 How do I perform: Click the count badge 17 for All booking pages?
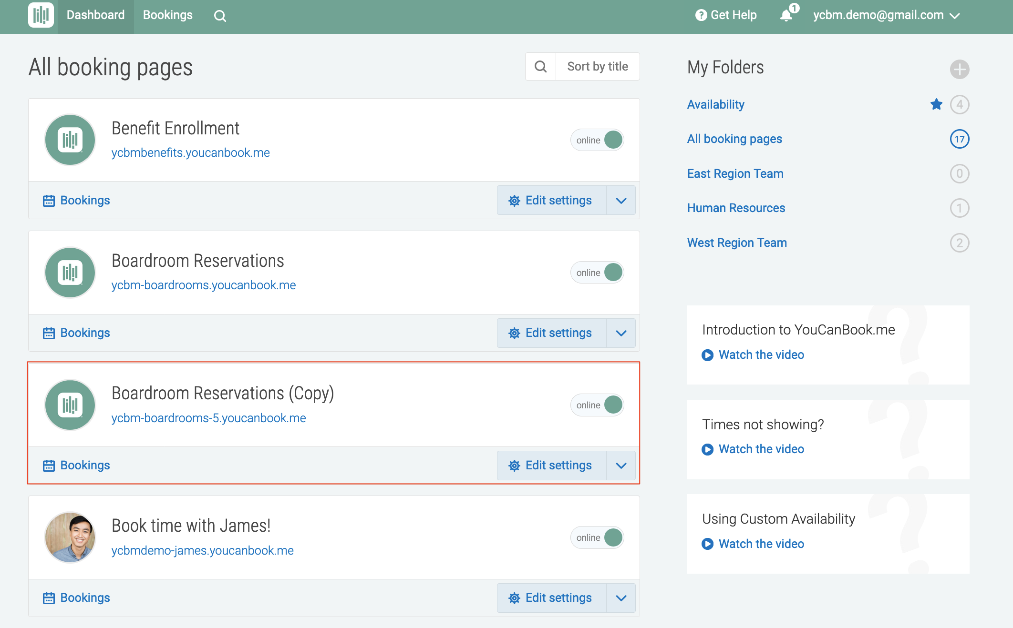pyautogui.click(x=960, y=139)
